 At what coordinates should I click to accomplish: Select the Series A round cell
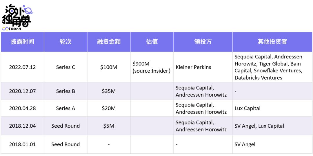(65, 109)
